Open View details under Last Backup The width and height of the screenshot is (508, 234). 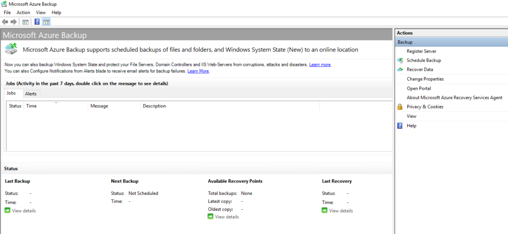(x=24, y=211)
